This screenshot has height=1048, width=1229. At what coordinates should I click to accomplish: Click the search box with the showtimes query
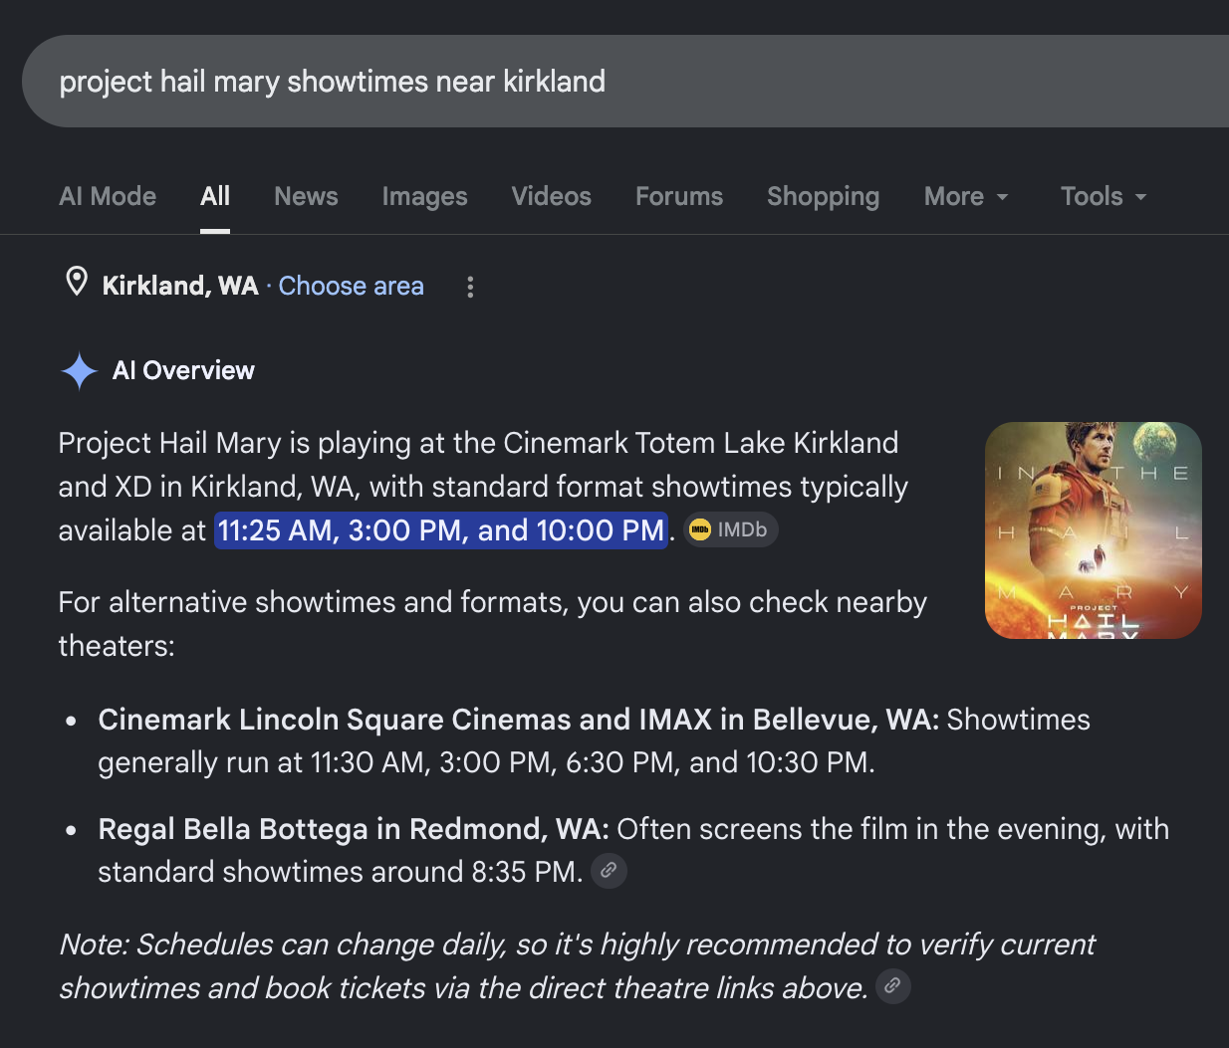[x=625, y=82]
